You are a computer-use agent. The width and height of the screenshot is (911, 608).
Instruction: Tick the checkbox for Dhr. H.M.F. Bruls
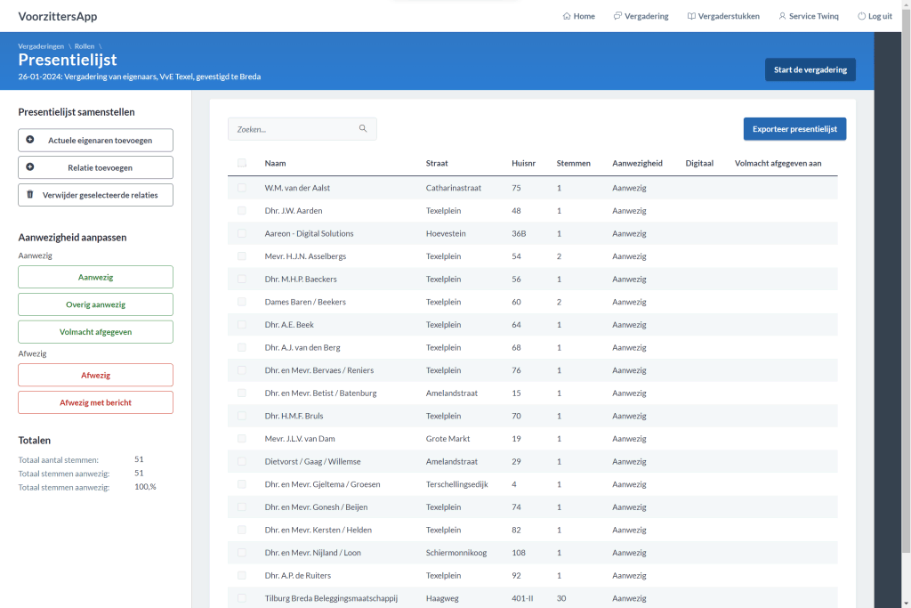(x=242, y=416)
